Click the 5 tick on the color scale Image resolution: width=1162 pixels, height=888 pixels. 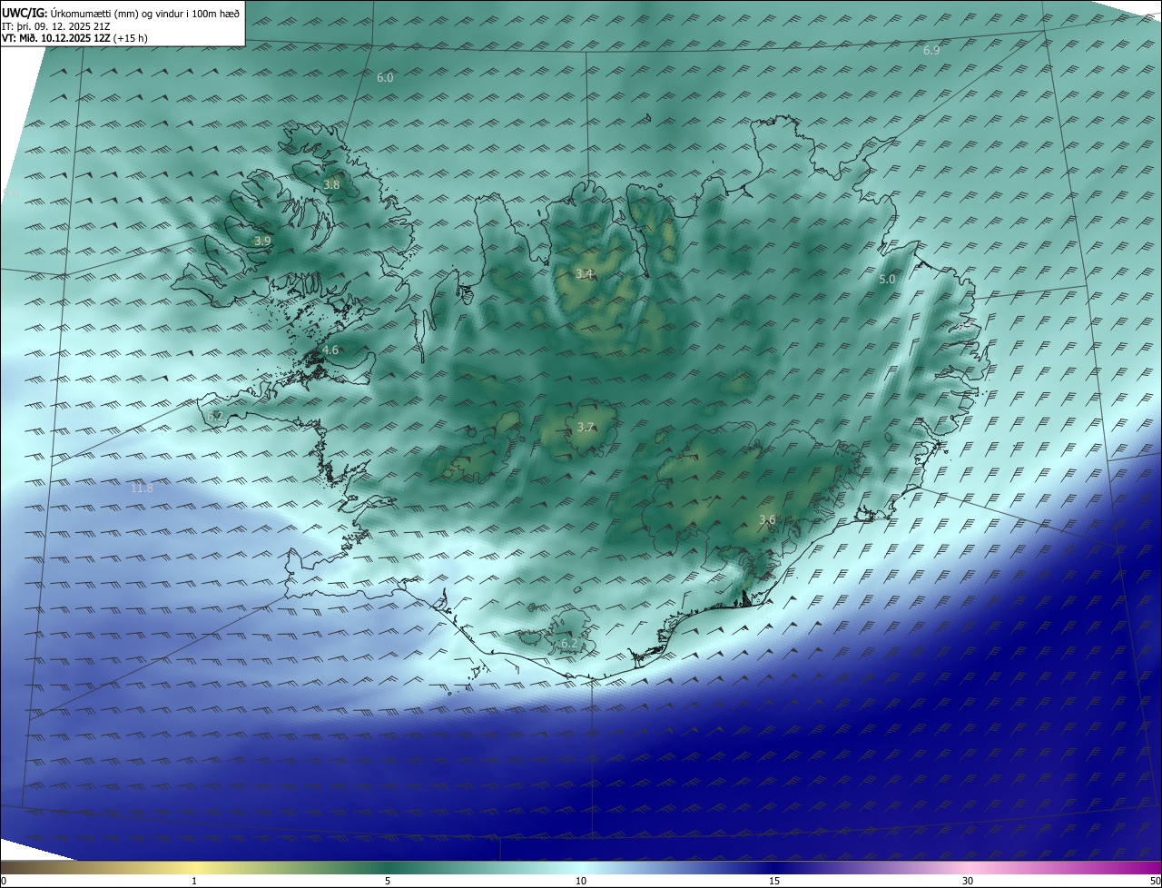(388, 881)
